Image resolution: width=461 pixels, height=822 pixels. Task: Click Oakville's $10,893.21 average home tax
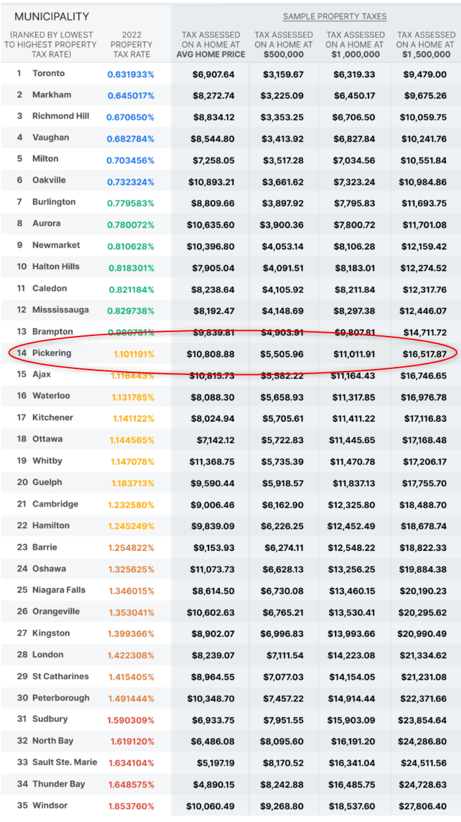(x=211, y=182)
